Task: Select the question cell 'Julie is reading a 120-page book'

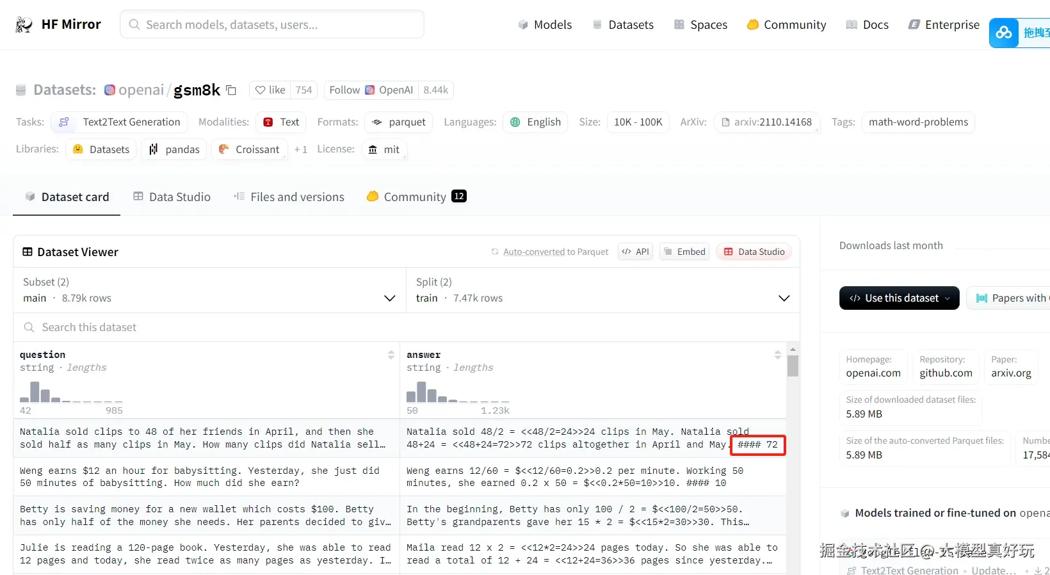Action: [207, 555]
